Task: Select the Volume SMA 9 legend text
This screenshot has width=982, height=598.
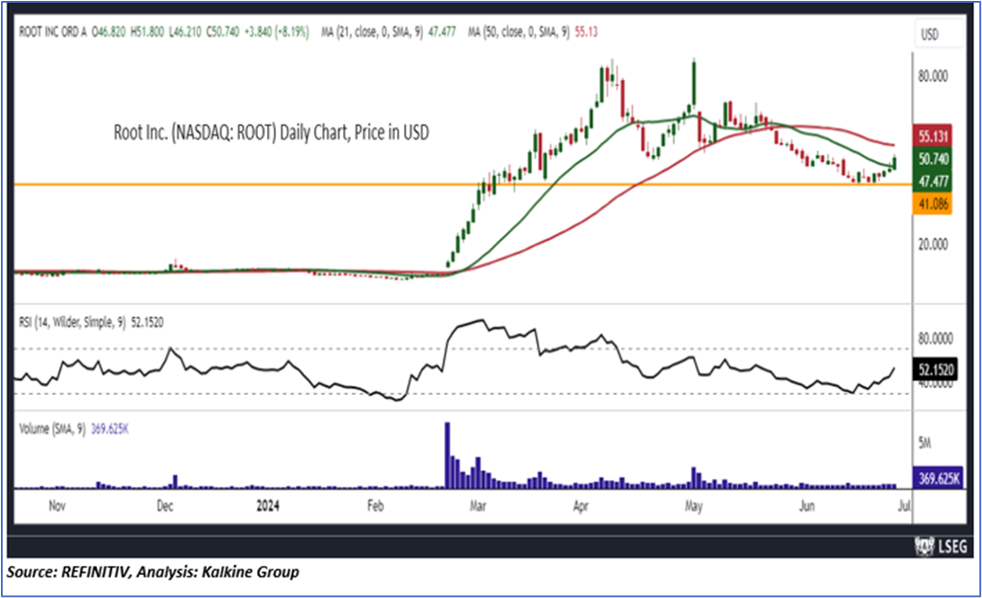Action: pos(73,429)
